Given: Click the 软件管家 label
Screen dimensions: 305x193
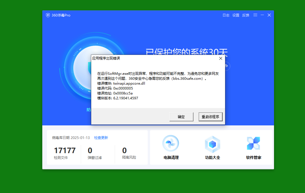Looking at the screenshot, I should (254, 157).
